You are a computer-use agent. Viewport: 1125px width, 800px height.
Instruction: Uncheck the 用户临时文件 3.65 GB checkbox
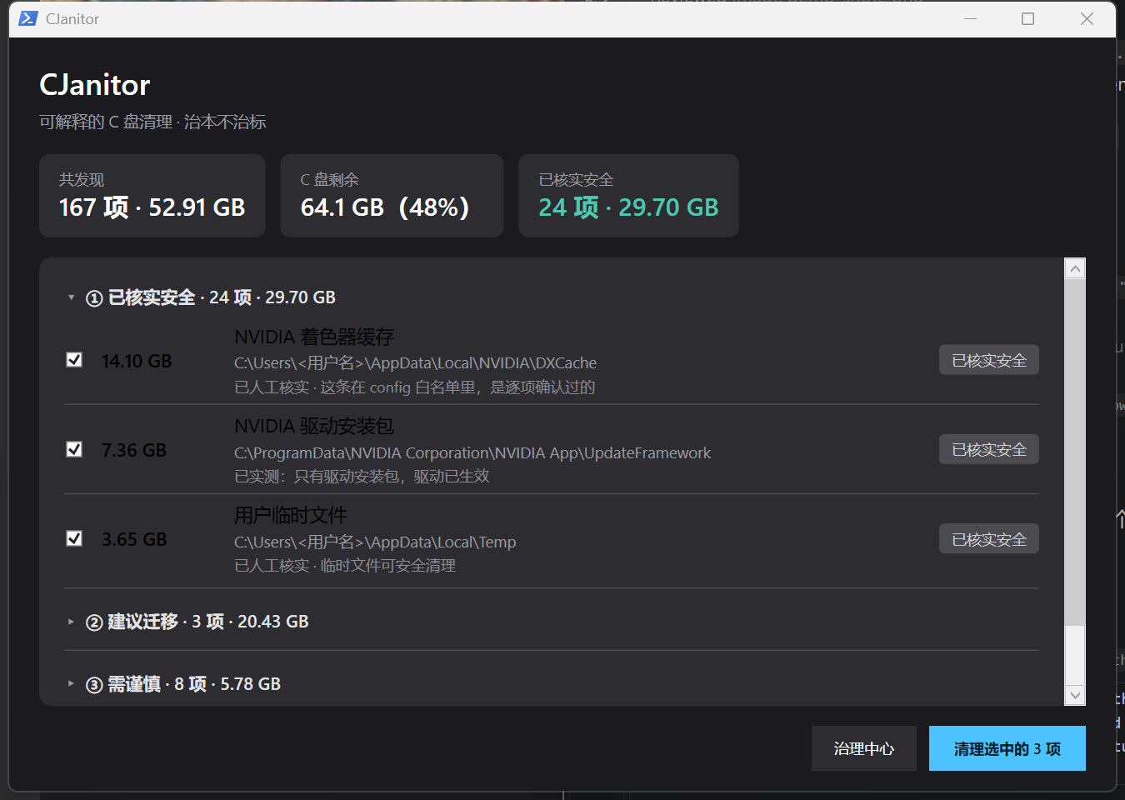(x=74, y=538)
